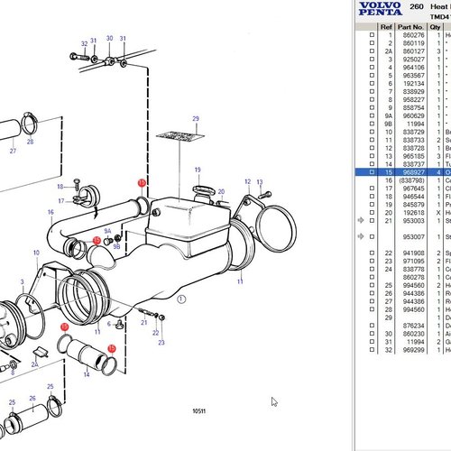
Task: Select part number 965185
Action: click(414, 156)
